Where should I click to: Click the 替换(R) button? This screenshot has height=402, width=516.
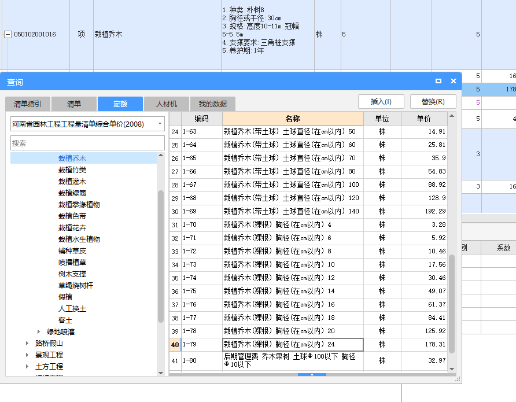[433, 102]
